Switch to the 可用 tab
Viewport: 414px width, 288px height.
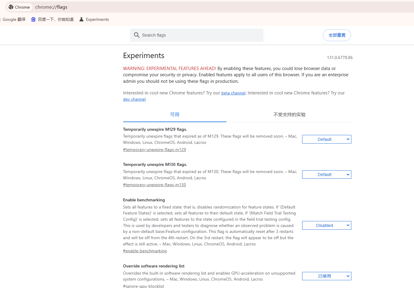pos(174,115)
